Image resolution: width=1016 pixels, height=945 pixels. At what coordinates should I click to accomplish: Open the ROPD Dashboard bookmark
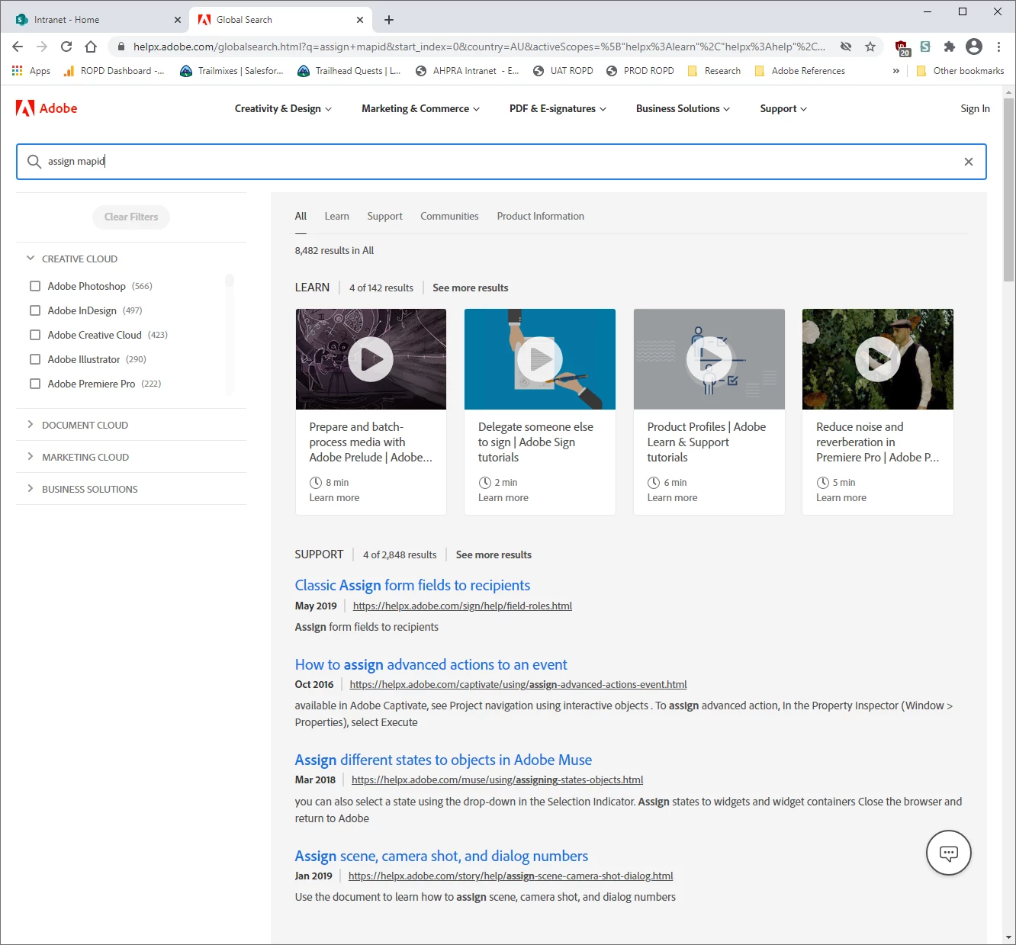[114, 71]
